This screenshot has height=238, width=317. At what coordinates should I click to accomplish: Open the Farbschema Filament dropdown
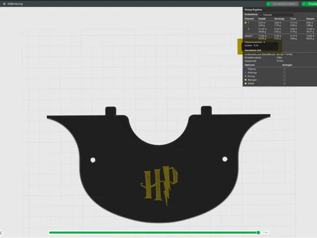coord(276,15)
